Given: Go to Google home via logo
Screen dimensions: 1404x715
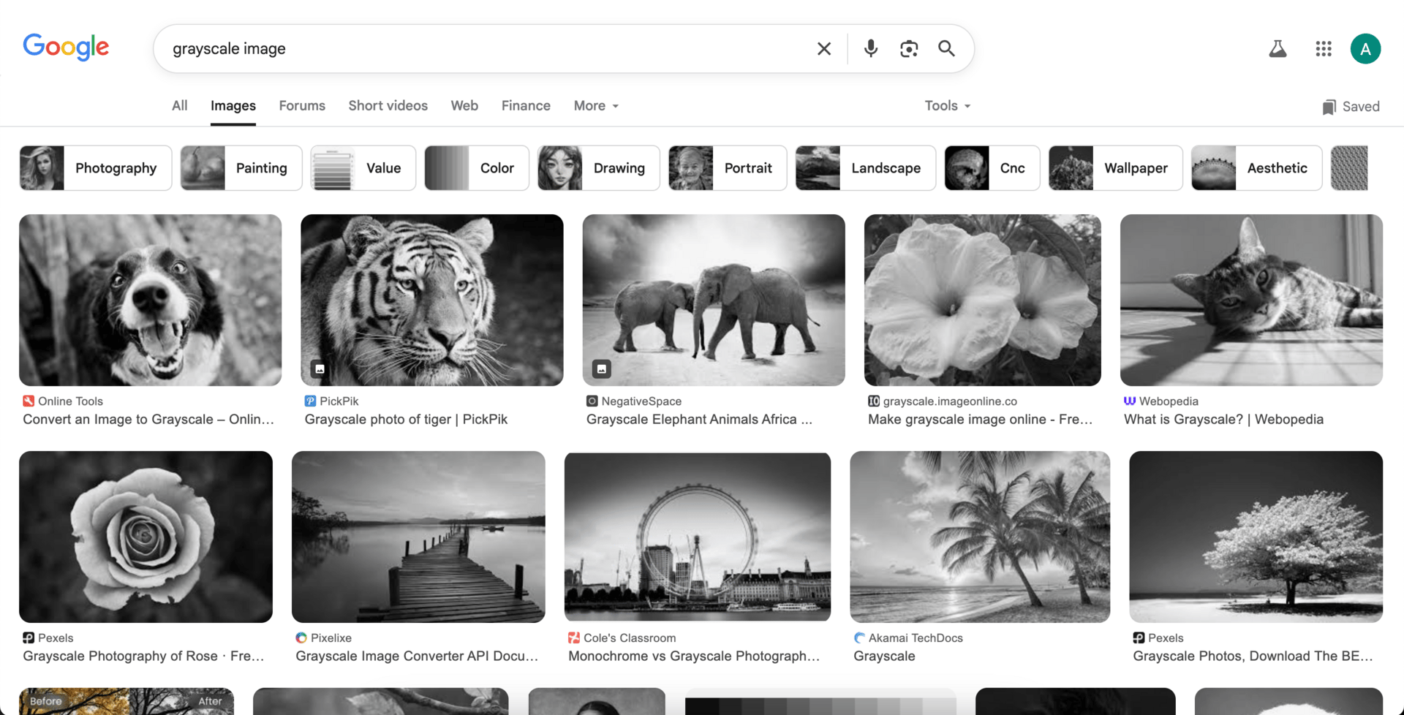Looking at the screenshot, I should coord(66,48).
